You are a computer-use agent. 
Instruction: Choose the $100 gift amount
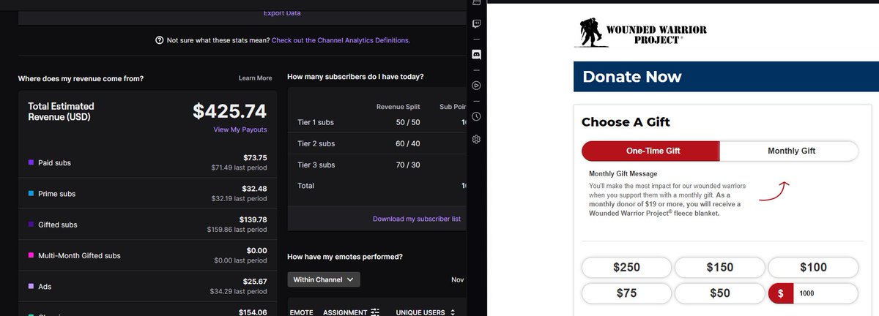[x=813, y=268]
